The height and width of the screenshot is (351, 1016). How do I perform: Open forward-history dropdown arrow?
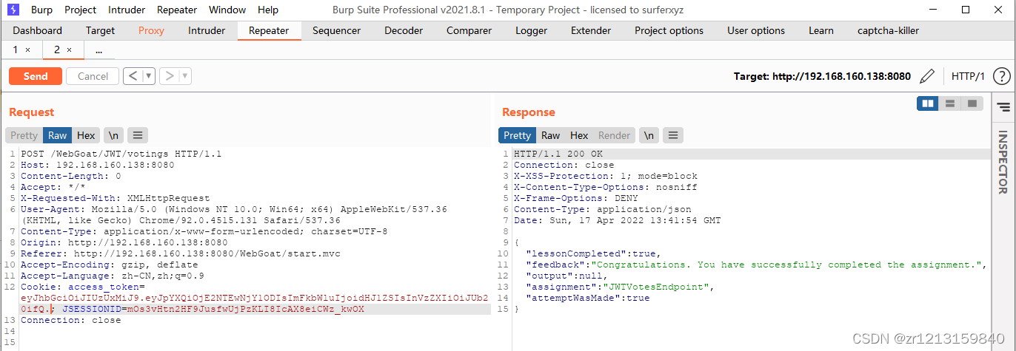185,76
